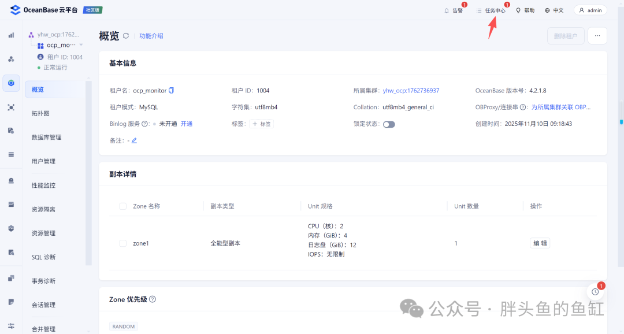Image resolution: width=624 pixels, height=334 pixels.
Task: Open the three-bar list icon in the left rail
Action: click(x=11, y=154)
